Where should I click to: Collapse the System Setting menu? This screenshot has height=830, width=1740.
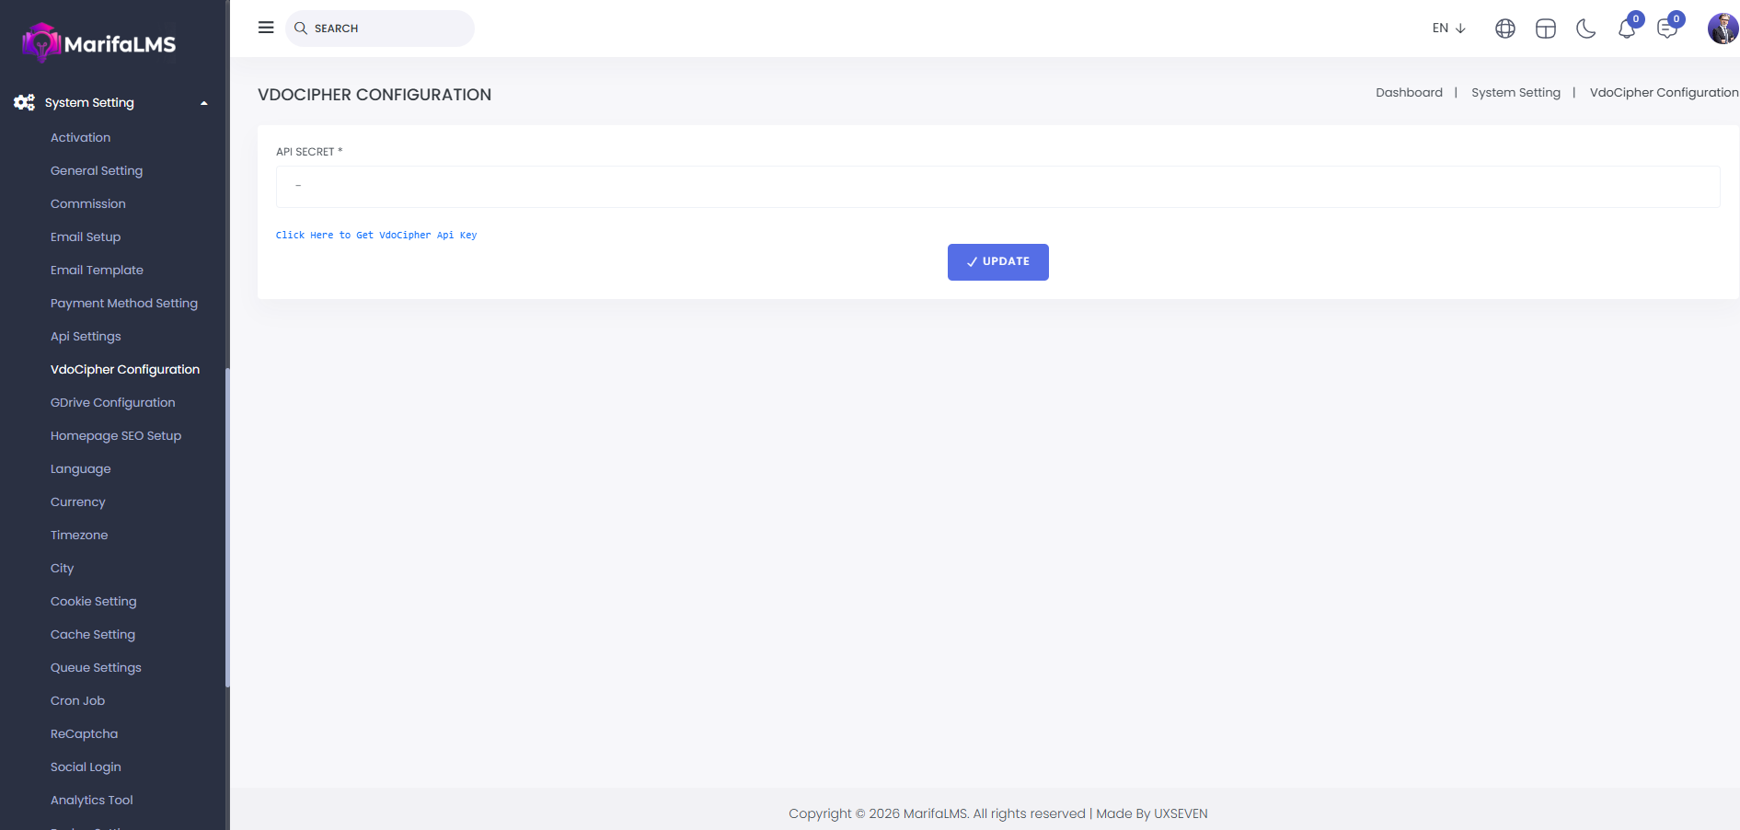(203, 103)
